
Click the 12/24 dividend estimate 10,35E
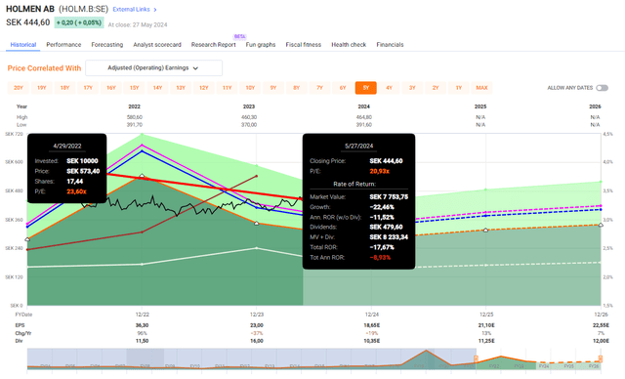371,341
